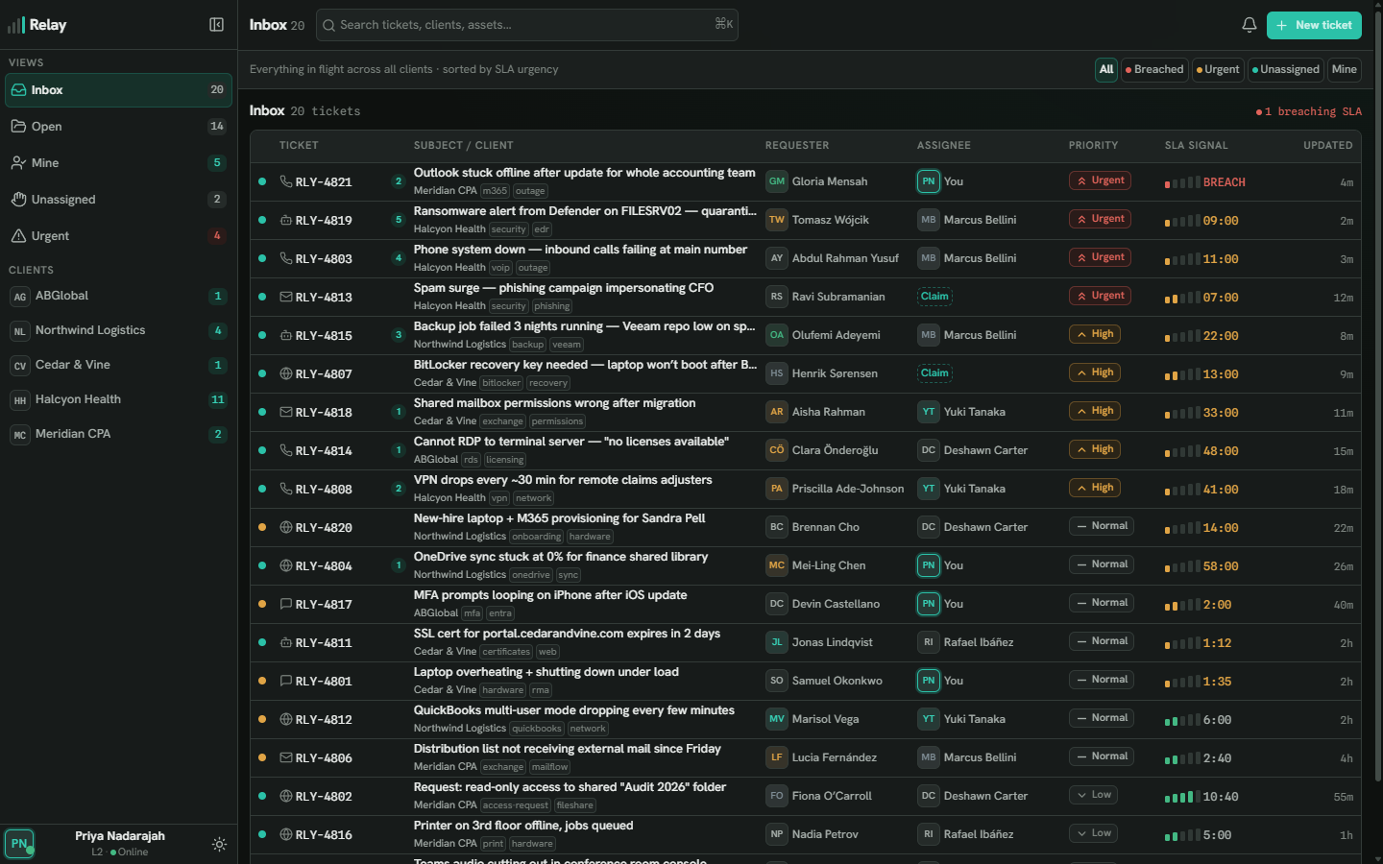Click the monitoring bot icon for RLY-4819
Image resolution: width=1383 pixels, height=864 pixels.
[286, 220]
